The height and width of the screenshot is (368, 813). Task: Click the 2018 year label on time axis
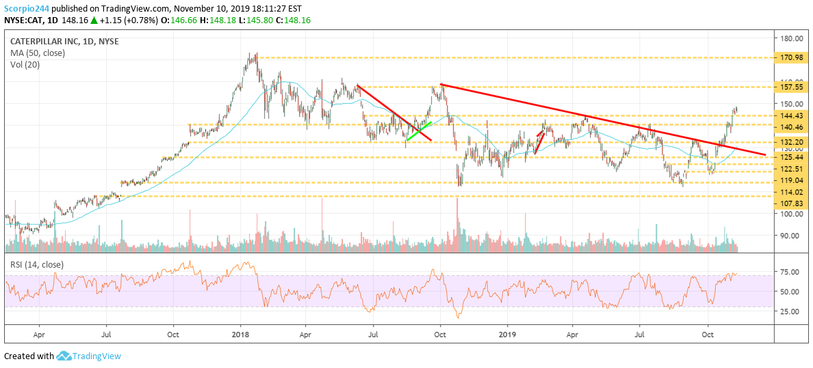coord(241,335)
